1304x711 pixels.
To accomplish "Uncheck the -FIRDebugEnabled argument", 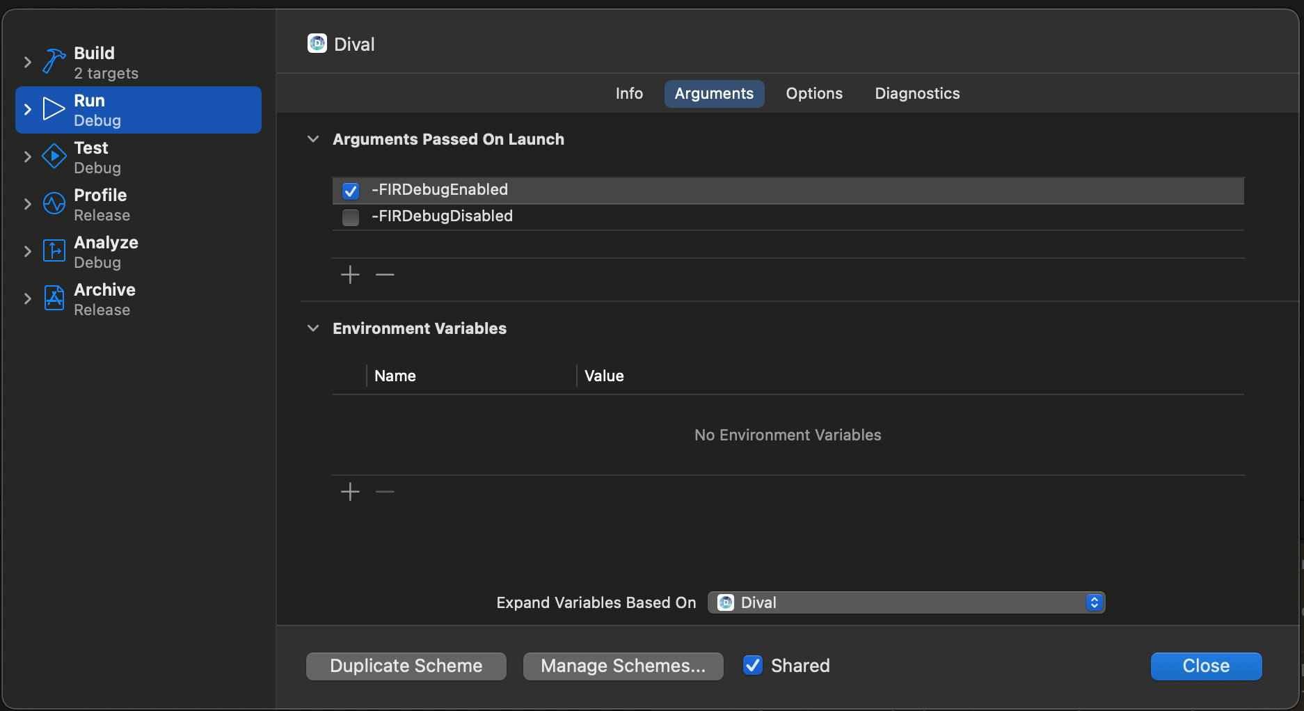I will [x=351, y=191].
